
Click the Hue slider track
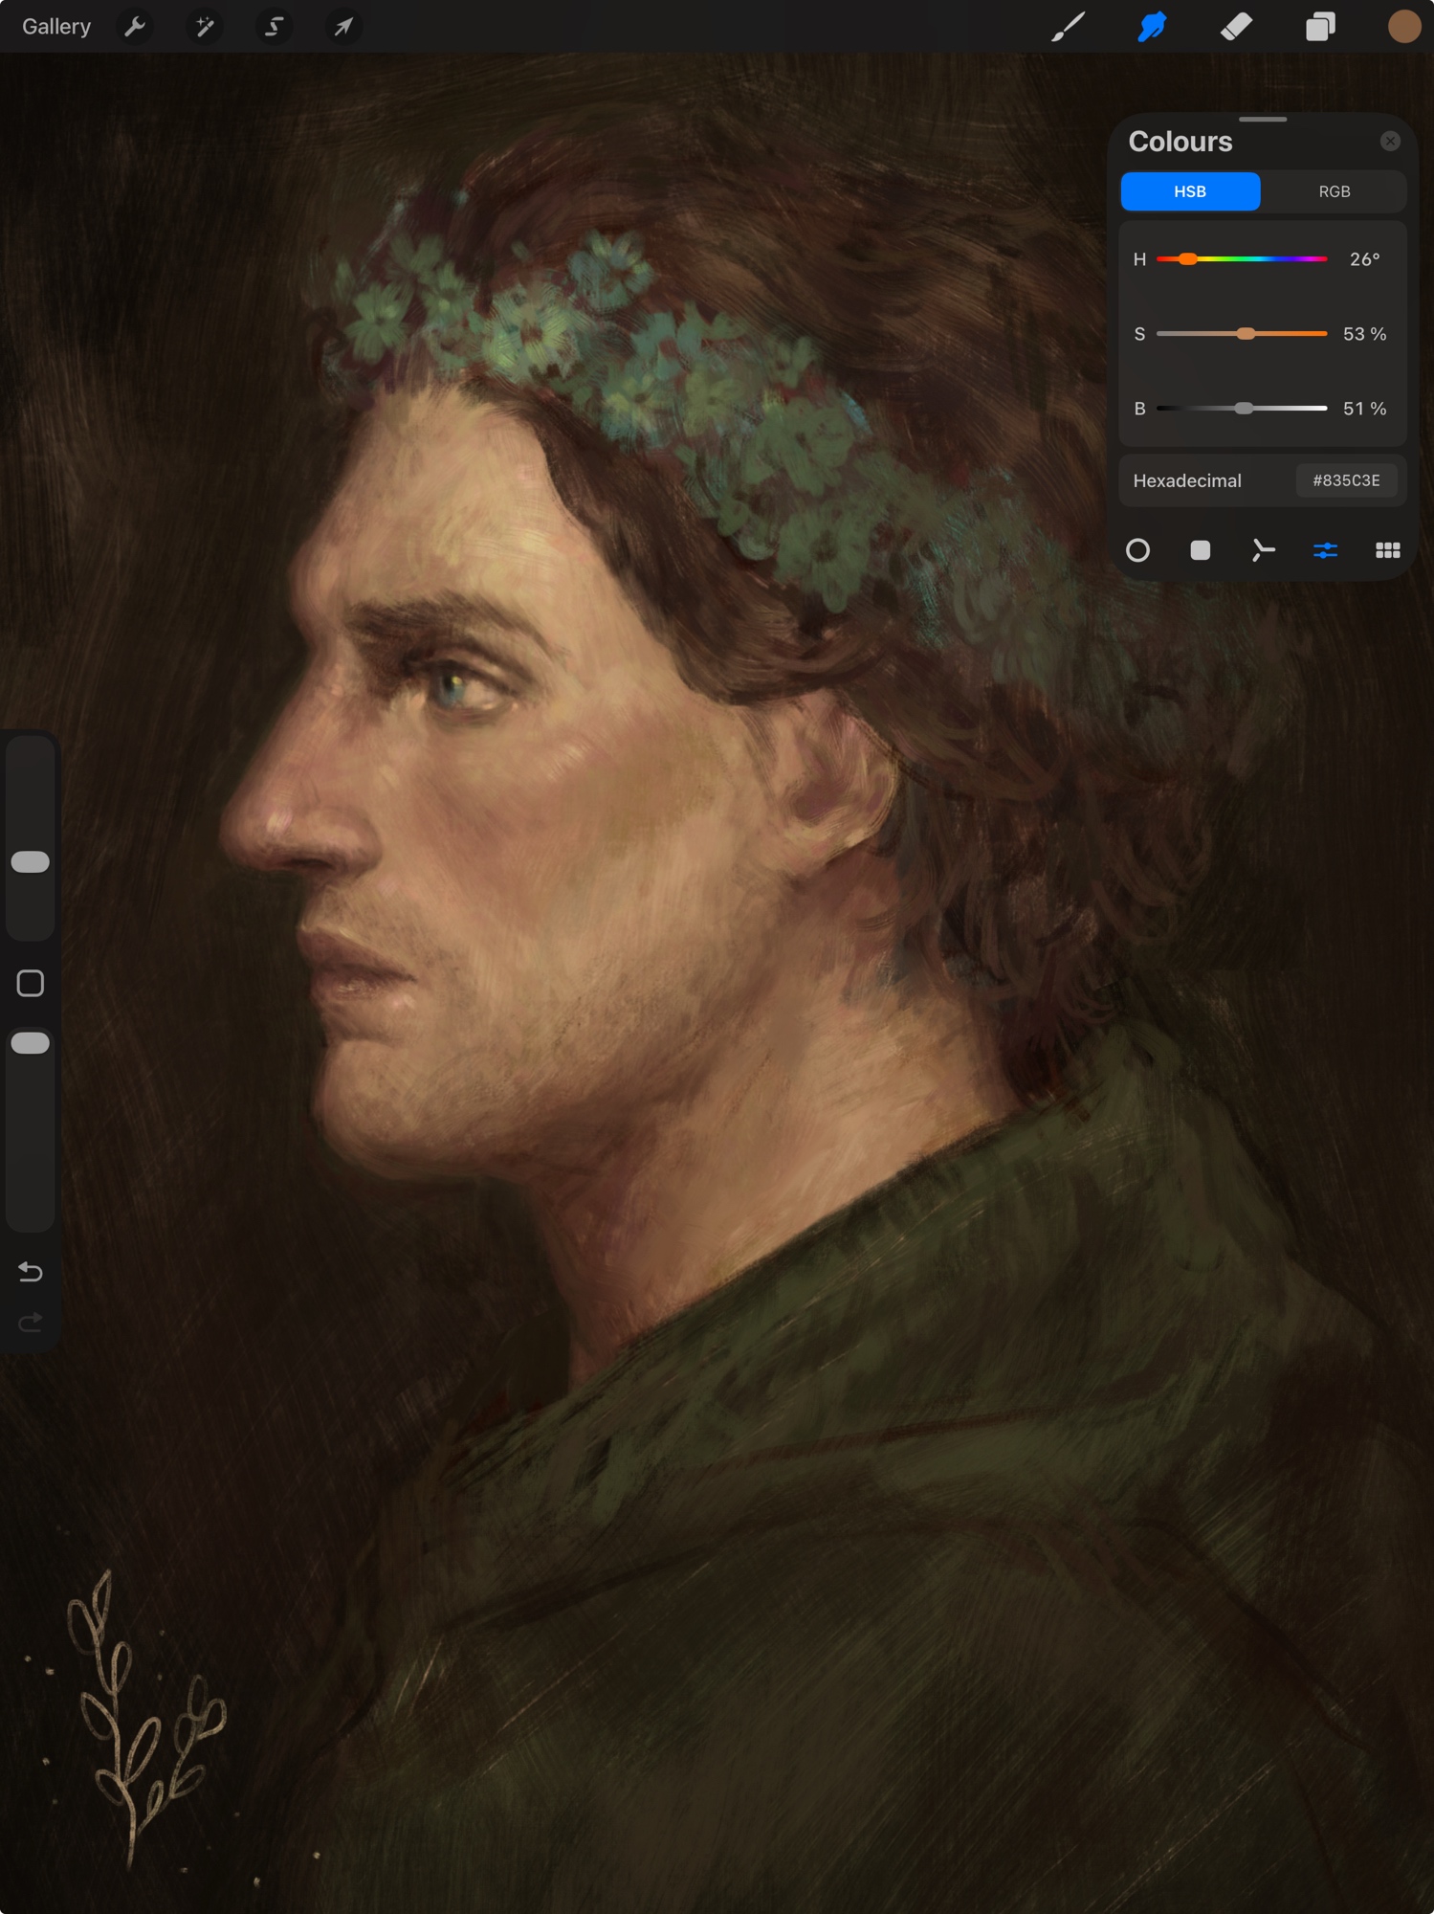coord(1242,259)
